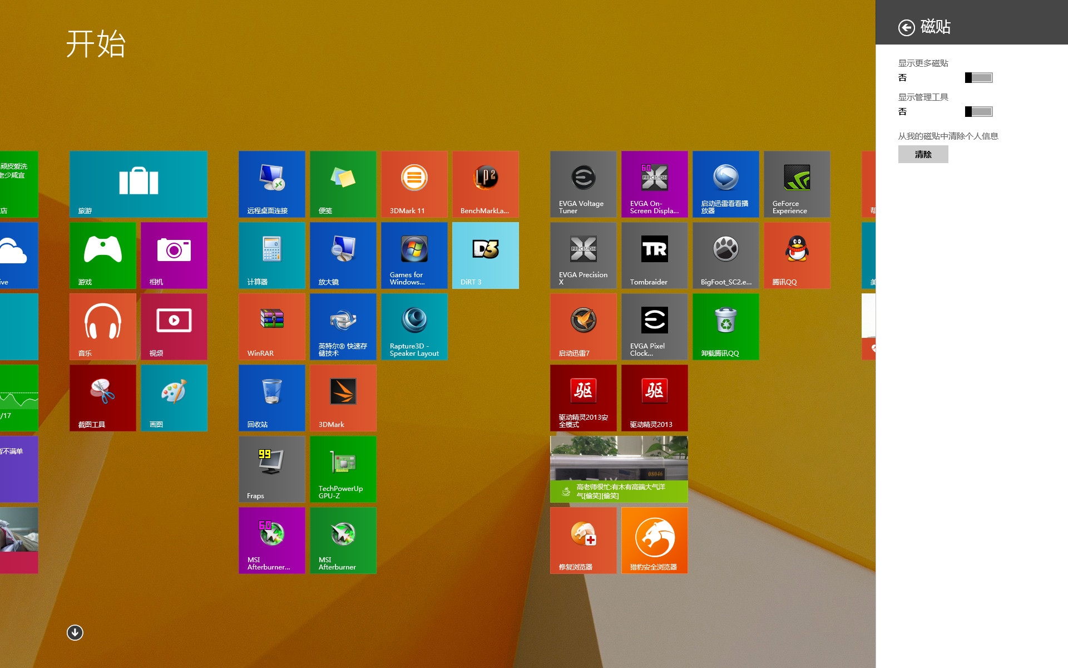Open the WinRAR tile
Image resolution: width=1068 pixels, height=668 pixels.
coord(271,326)
